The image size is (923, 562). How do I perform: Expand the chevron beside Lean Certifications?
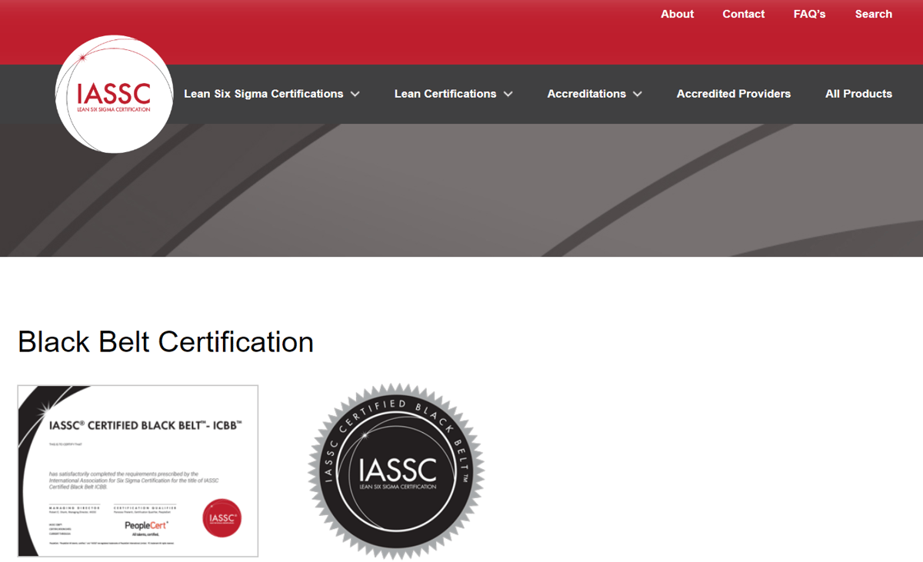[x=508, y=94]
